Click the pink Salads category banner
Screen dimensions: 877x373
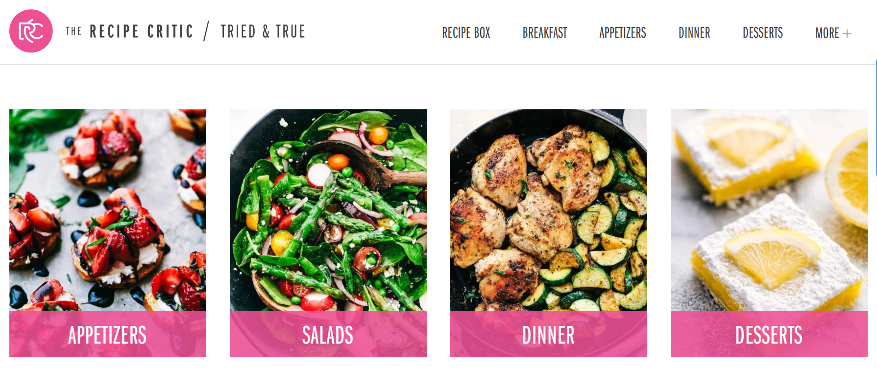coord(328,334)
